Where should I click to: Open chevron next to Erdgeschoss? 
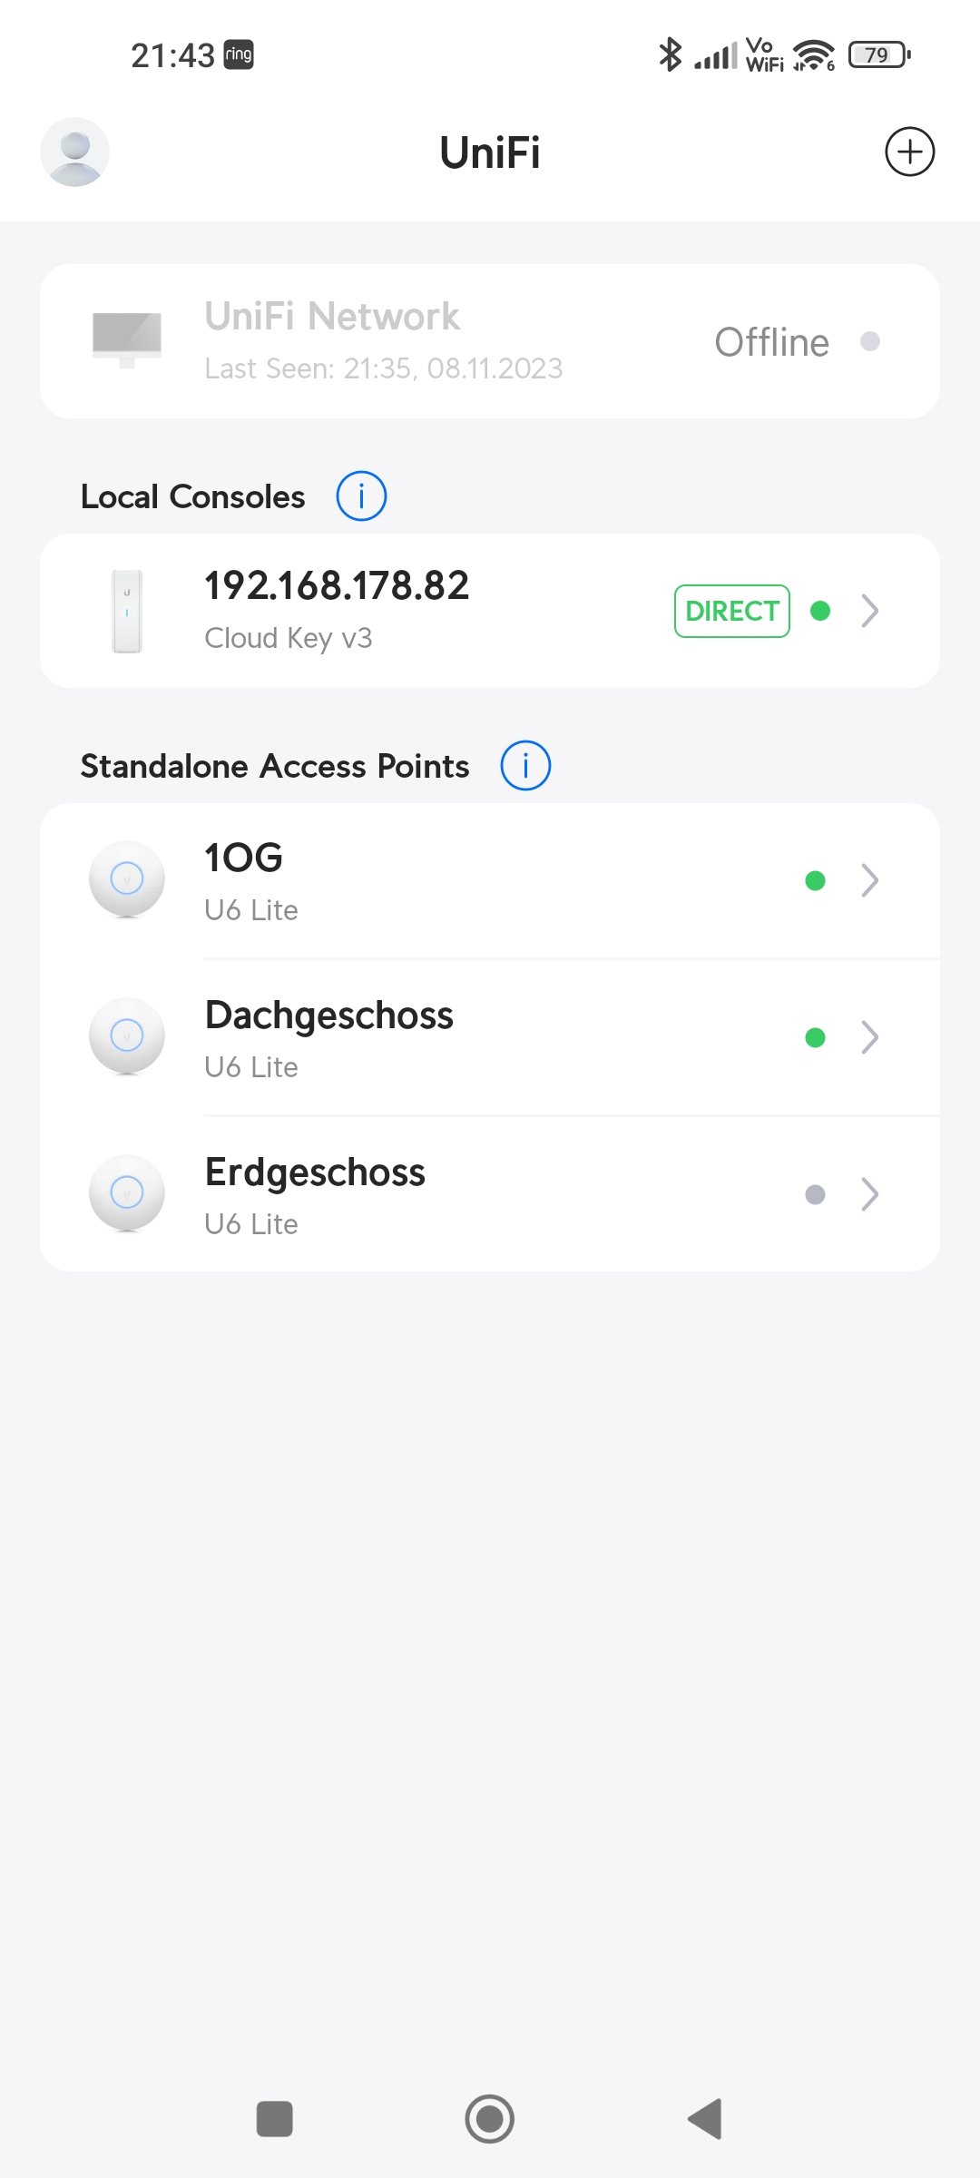[870, 1194]
